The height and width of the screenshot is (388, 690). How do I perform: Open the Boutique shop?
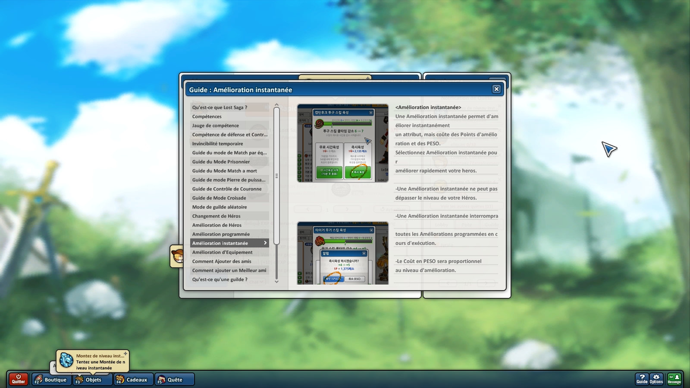tap(51, 379)
